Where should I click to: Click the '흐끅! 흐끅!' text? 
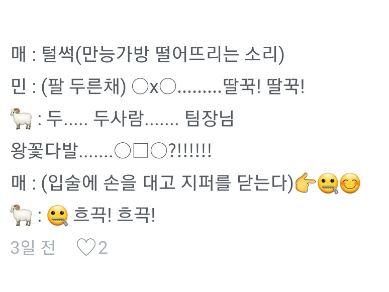point(114,215)
